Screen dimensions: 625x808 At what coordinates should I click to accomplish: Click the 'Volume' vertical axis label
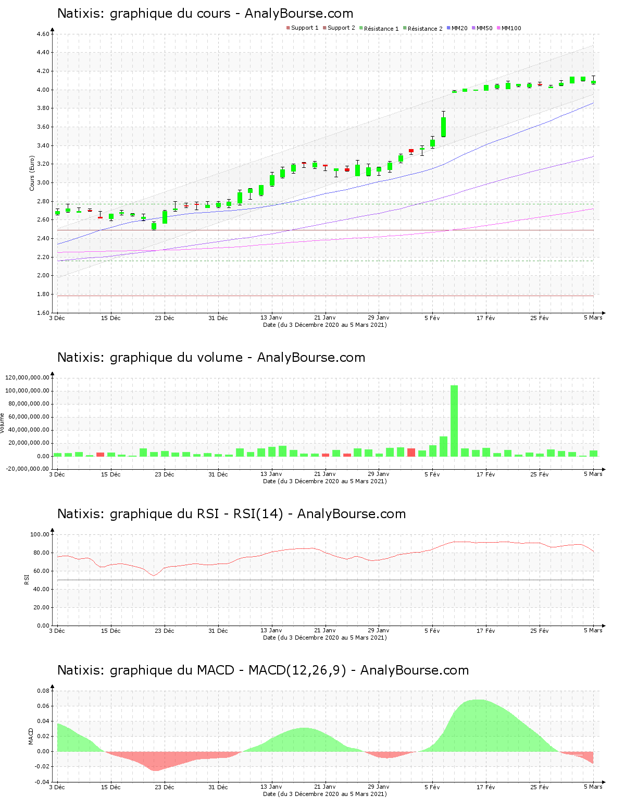3,423
